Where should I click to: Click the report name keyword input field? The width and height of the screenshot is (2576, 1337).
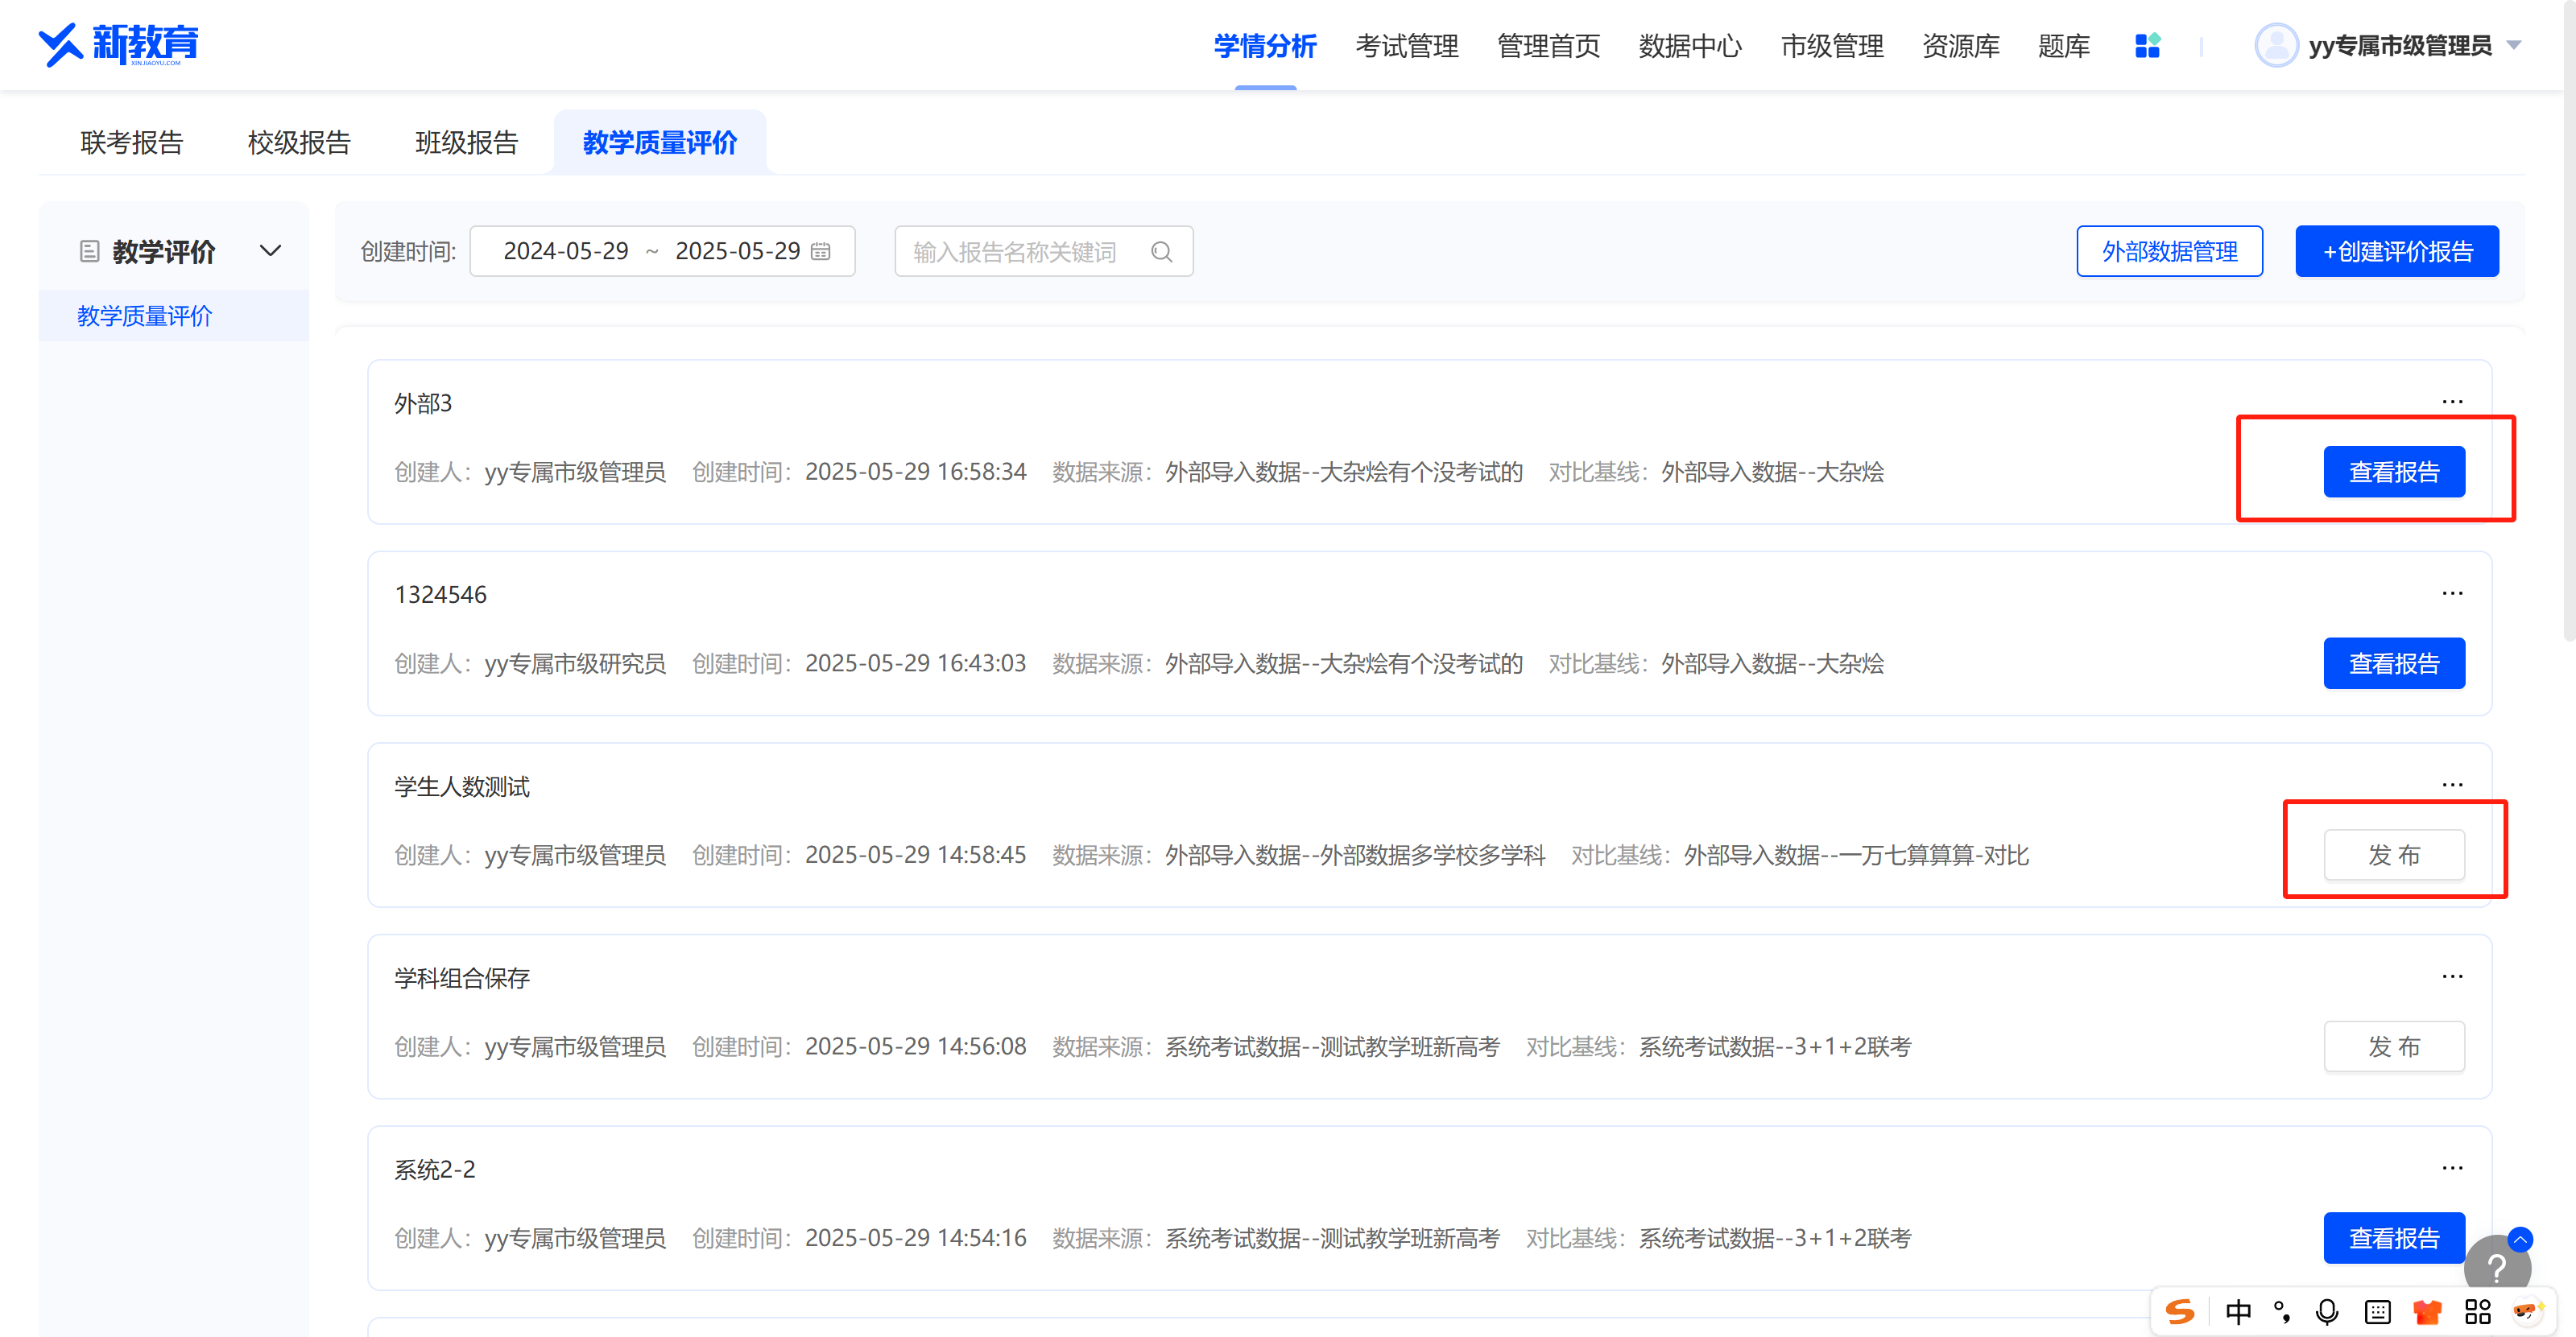click(1020, 252)
